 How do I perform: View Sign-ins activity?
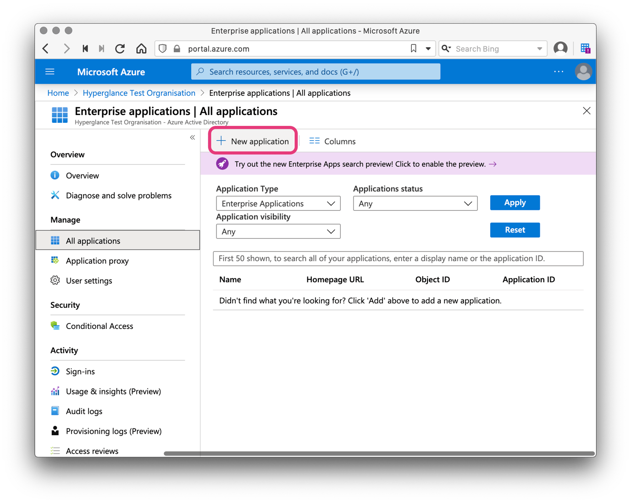coord(80,371)
